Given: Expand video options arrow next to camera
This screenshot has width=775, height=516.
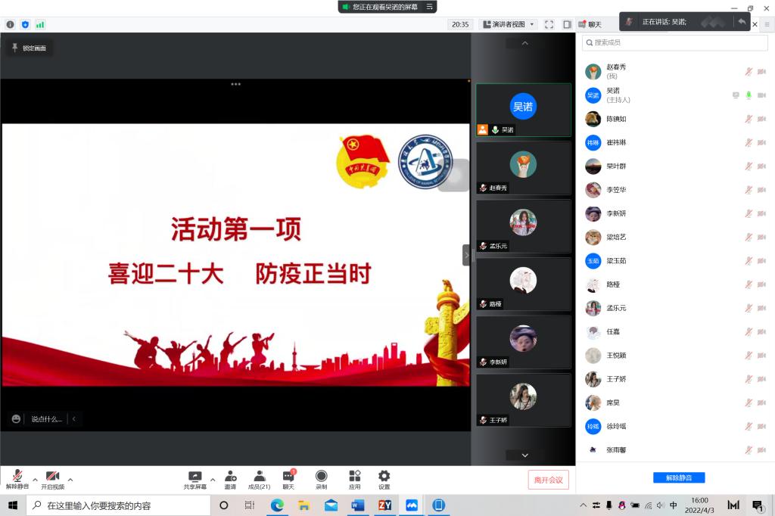Looking at the screenshot, I should click(x=70, y=480).
